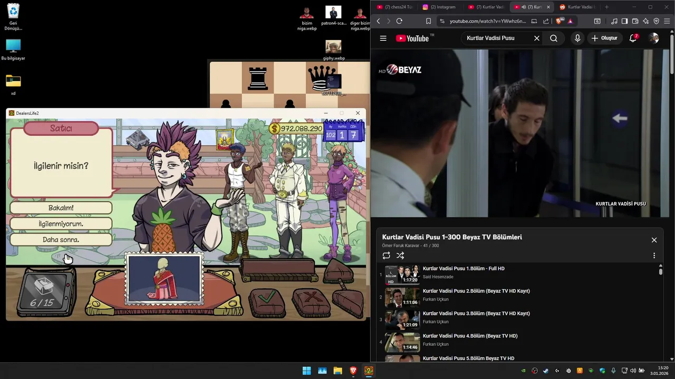The width and height of the screenshot is (675, 379).
Task: Click the money counter 972.088.290
Action: click(296, 128)
